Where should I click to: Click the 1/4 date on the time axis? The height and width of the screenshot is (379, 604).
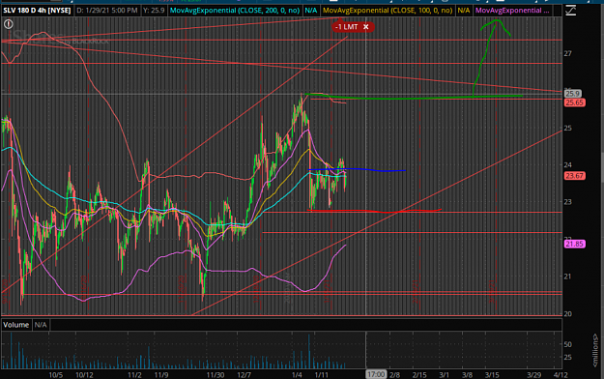[x=297, y=375]
